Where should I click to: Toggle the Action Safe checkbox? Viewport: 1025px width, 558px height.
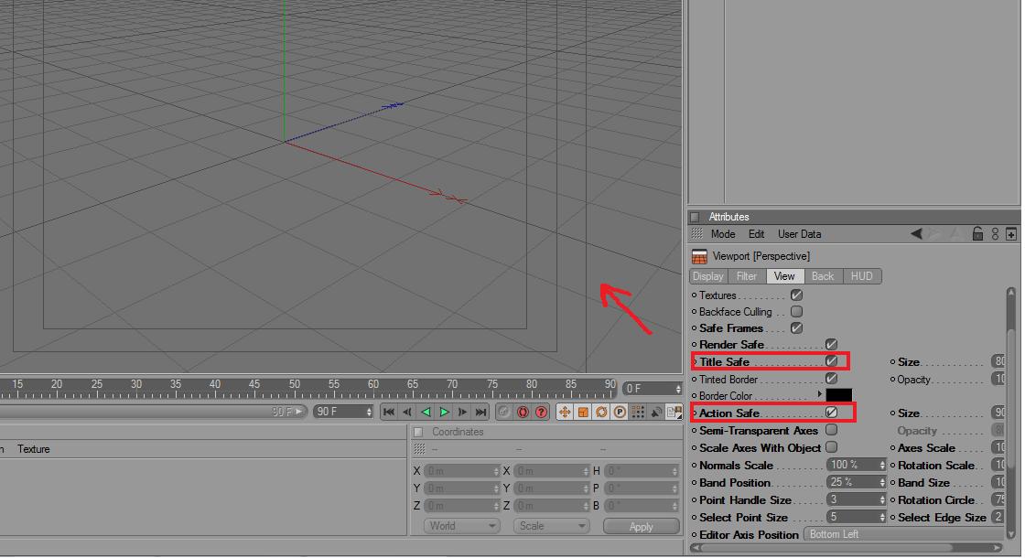(832, 413)
